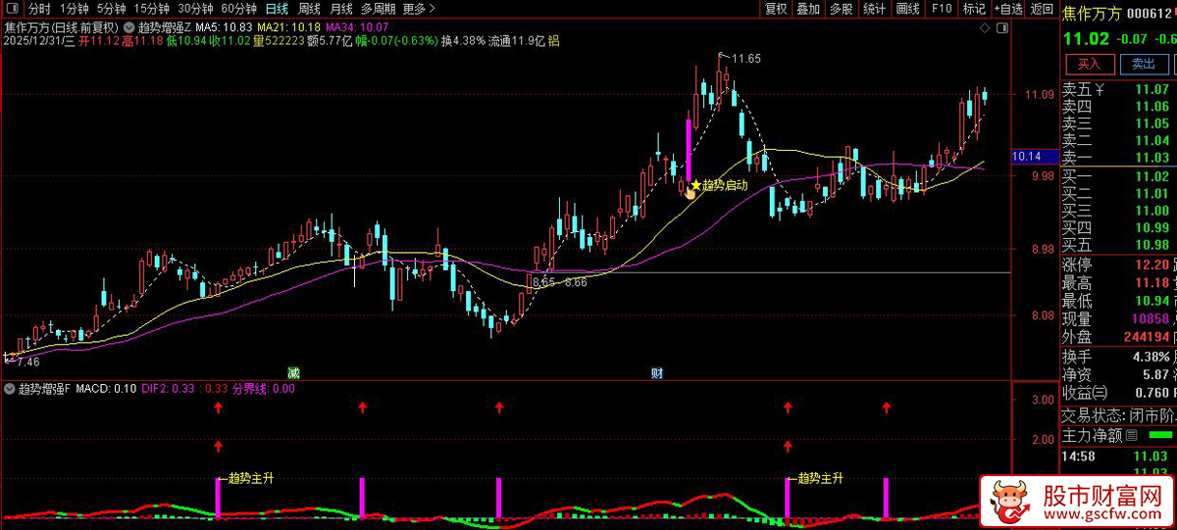The width and height of the screenshot is (1177, 530).
Task: Click the 换手 turnover 4.38%
Action: (1150, 357)
